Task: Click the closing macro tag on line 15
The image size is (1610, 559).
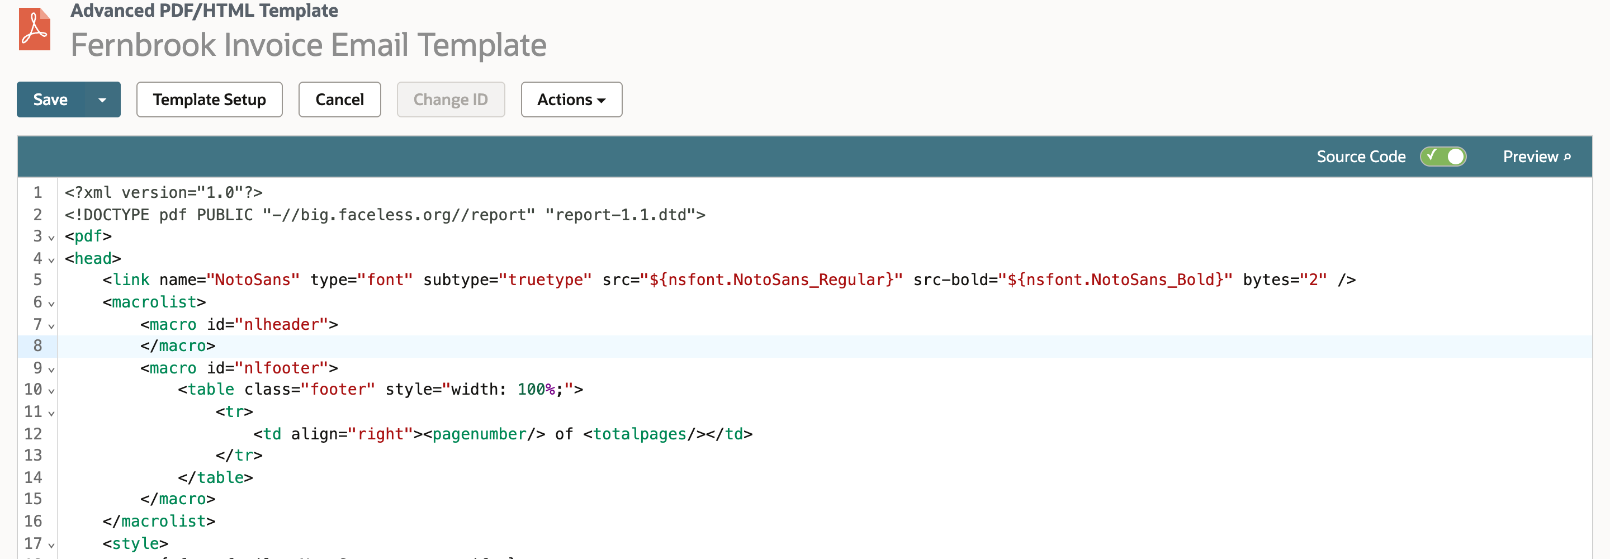Action: click(178, 499)
